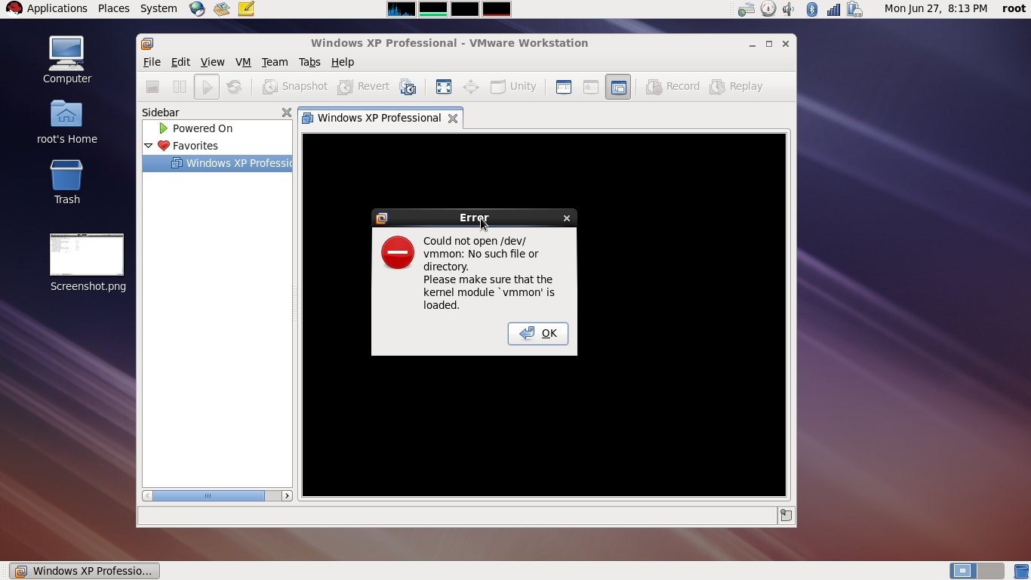
Task: Open the Help menu
Action: pyautogui.click(x=343, y=62)
